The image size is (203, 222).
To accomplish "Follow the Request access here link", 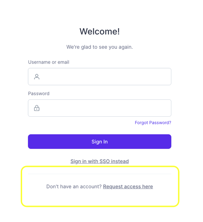I will click(128, 187).
